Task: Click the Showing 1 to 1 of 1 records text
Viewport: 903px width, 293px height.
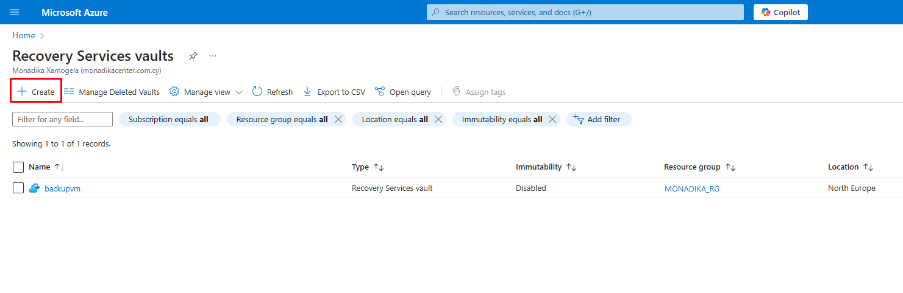Action: (61, 144)
